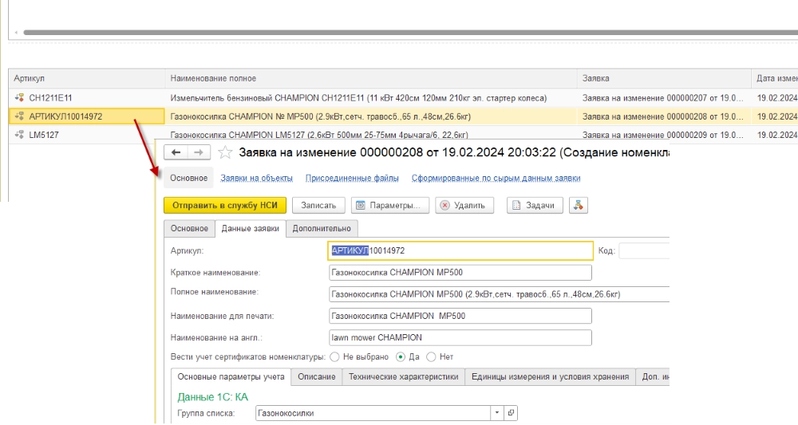Click the Измельчитель бензиновый CHAMPION CH1211E11 name cell
798x425 pixels.
371,97
